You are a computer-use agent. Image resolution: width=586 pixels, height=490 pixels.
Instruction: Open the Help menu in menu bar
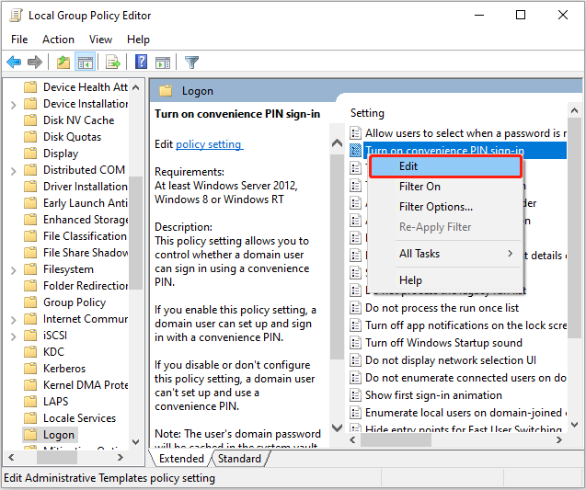point(138,40)
